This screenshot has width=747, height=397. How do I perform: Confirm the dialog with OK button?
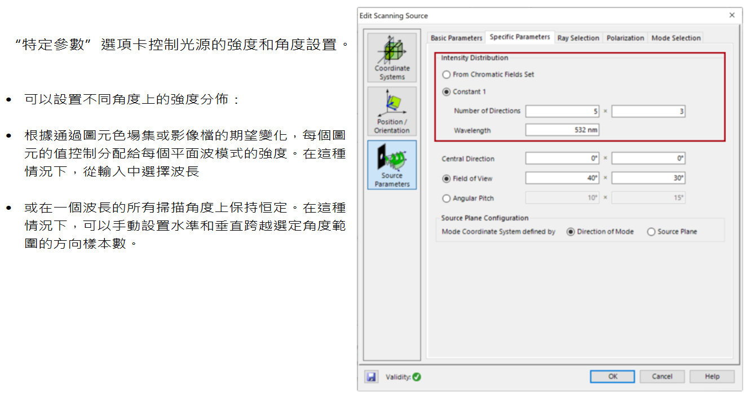(x=612, y=377)
